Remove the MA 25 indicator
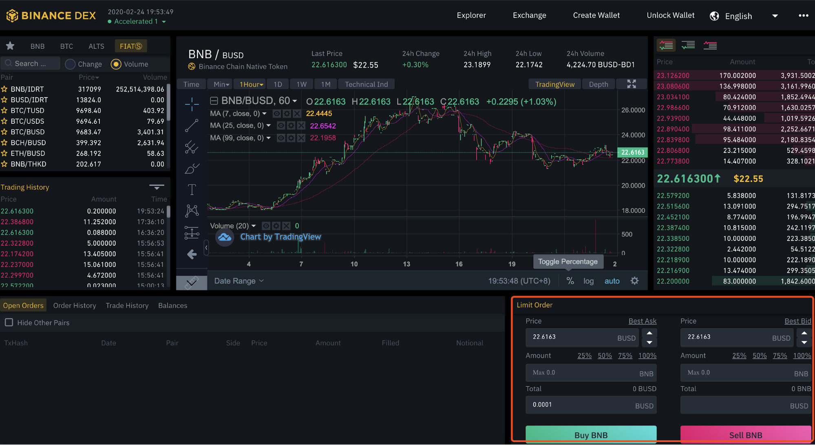The image size is (815, 445). pyautogui.click(x=301, y=126)
